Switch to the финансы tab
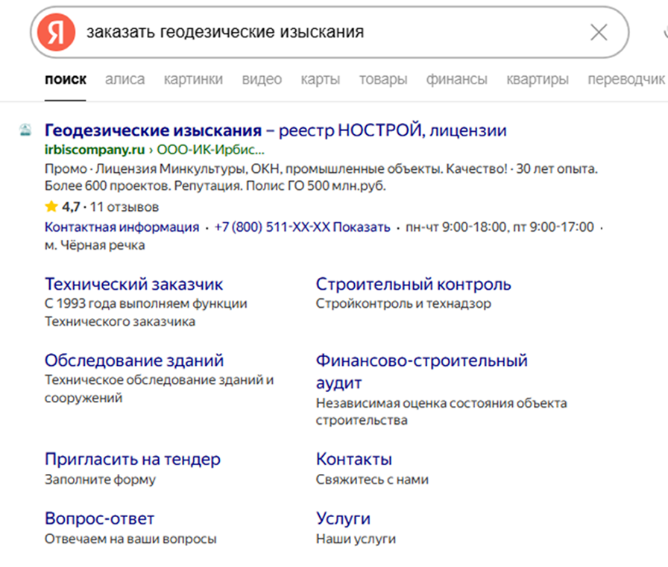The image size is (668, 567). click(x=456, y=78)
